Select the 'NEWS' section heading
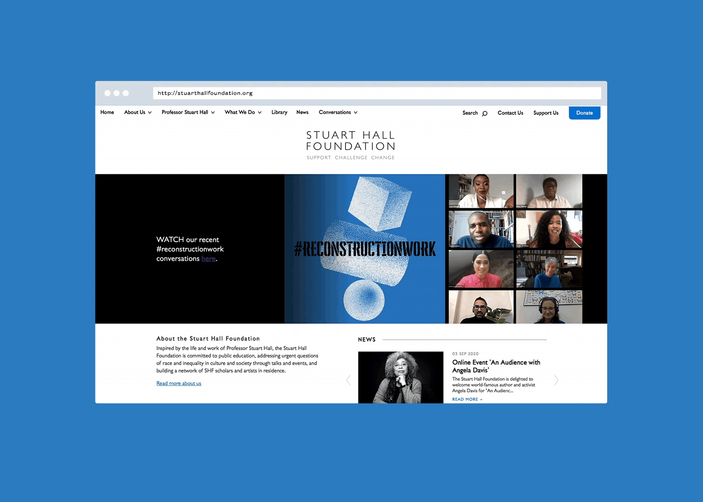The image size is (703, 502). pyautogui.click(x=367, y=340)
